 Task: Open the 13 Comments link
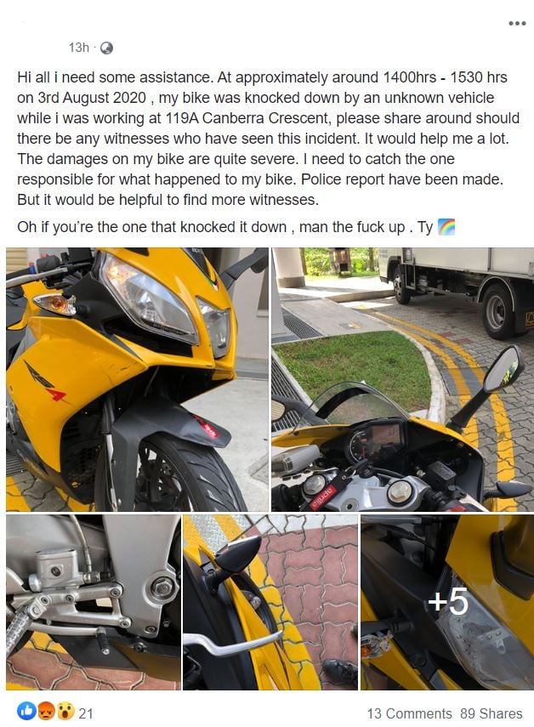coord(409,713)
